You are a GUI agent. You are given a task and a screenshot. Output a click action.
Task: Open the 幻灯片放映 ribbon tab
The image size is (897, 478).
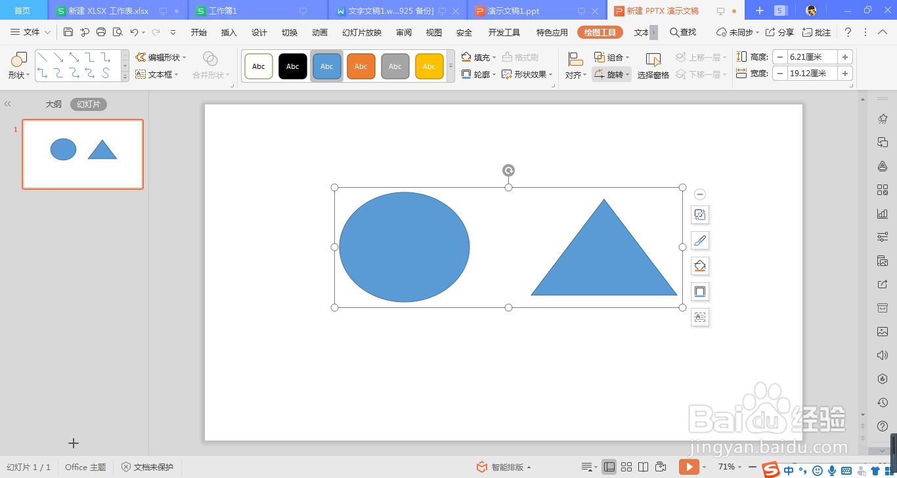pyautogui.click(x=362, y=32)
